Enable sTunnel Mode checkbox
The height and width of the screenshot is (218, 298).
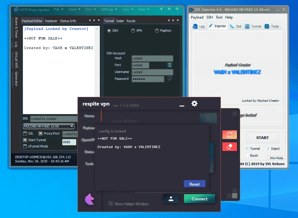coord(25,146)
